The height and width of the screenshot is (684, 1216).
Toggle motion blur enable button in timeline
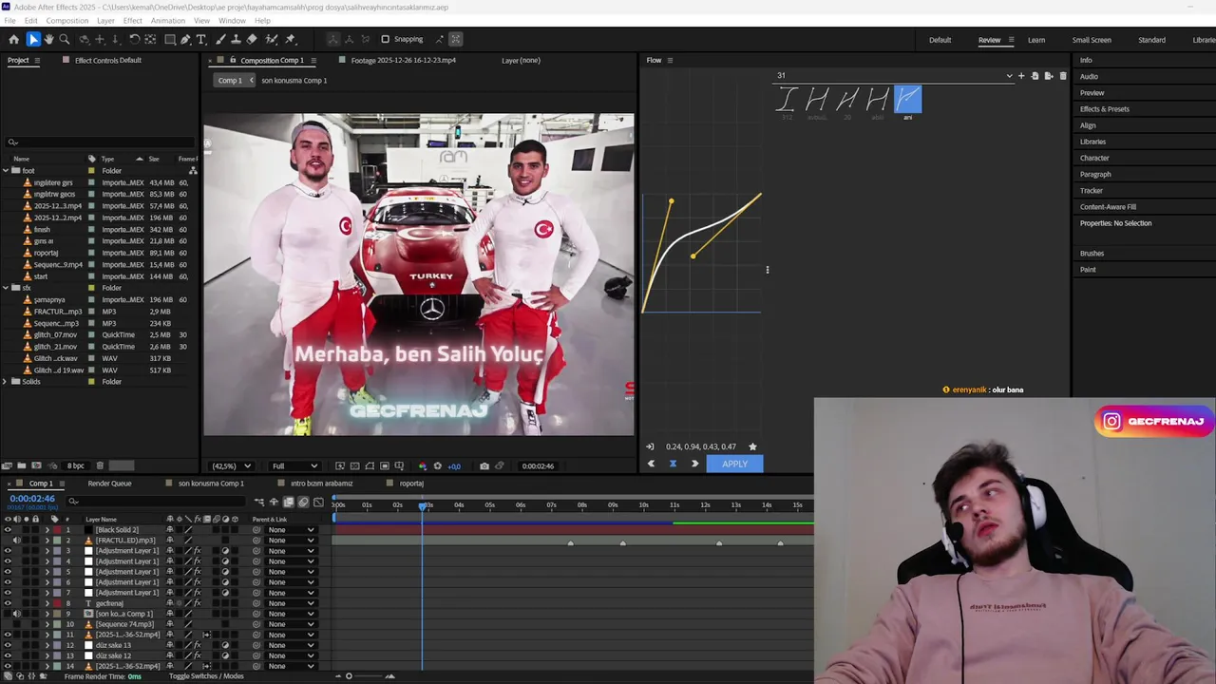pos(303,502)
